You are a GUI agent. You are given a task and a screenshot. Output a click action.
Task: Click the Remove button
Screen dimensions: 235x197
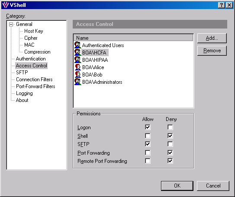212,51
